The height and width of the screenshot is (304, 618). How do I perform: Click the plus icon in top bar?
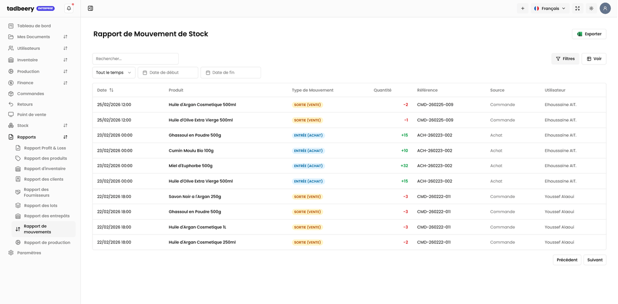tap(523, 8)
